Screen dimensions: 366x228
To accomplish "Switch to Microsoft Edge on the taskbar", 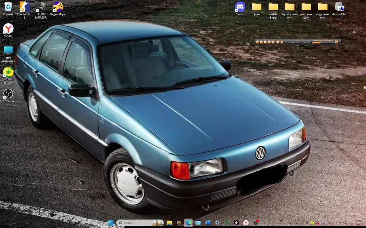I will click(188, 223).
